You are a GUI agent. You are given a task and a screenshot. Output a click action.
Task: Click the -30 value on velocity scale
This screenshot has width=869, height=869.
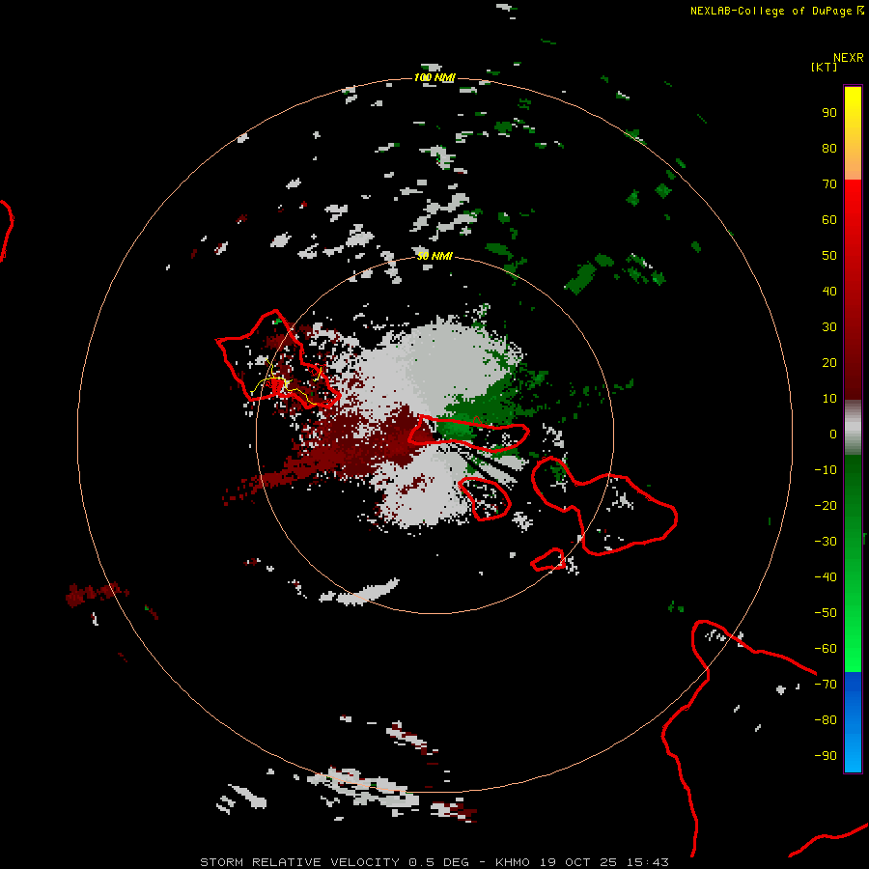pyautogui.click(x=826, y=542)
